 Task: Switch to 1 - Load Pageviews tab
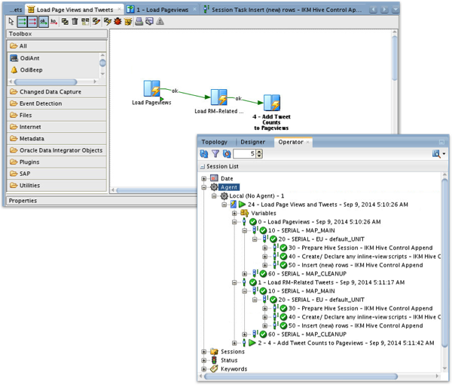pos(162,10)
